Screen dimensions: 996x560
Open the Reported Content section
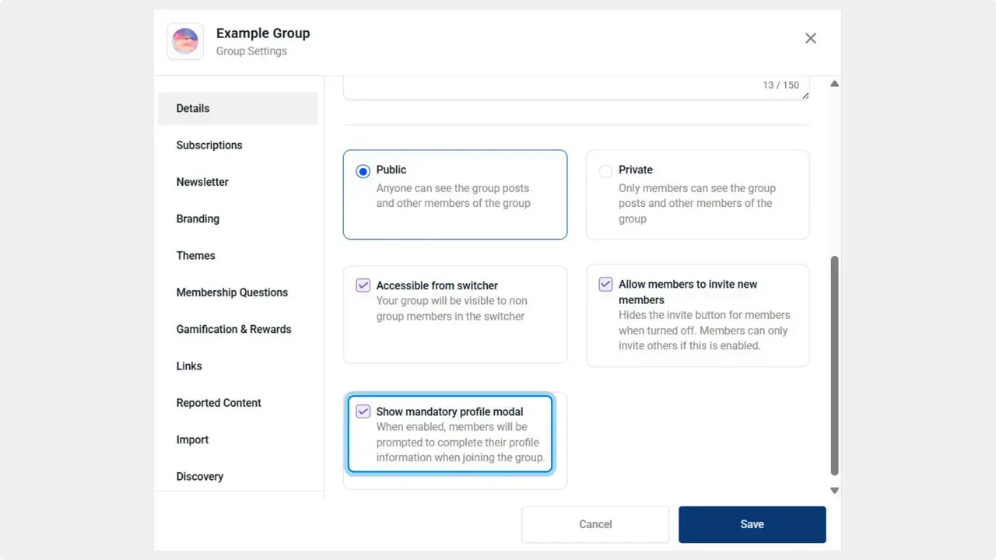219,403
